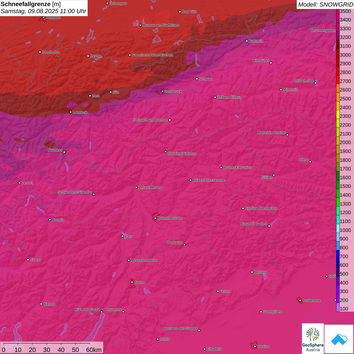Click the Mittersill label
The height and width of the screenshot is (354, 354).
(290, 90)
